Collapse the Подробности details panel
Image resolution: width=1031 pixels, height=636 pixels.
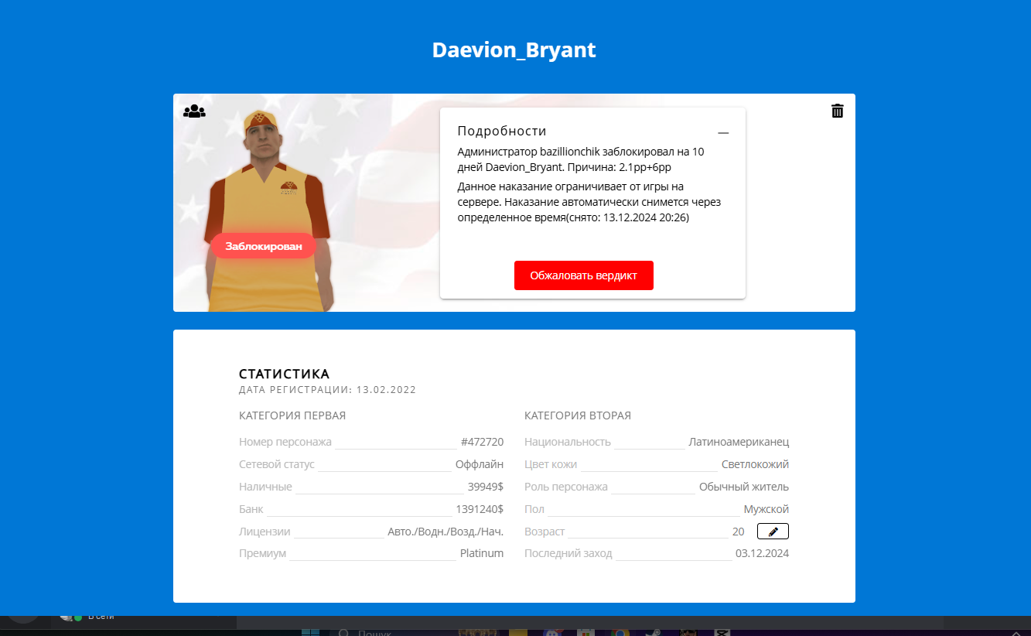pos(723,133)
